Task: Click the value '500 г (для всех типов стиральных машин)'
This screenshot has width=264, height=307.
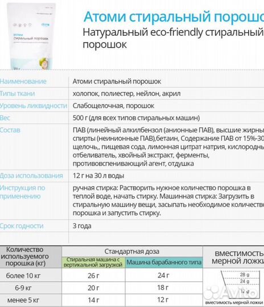Action: point(136,118)
